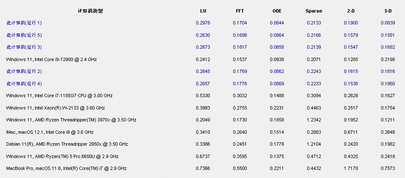Open the 此计算机(运行 1) row link
Screen dimensions: 405x178
click(24, 23)
